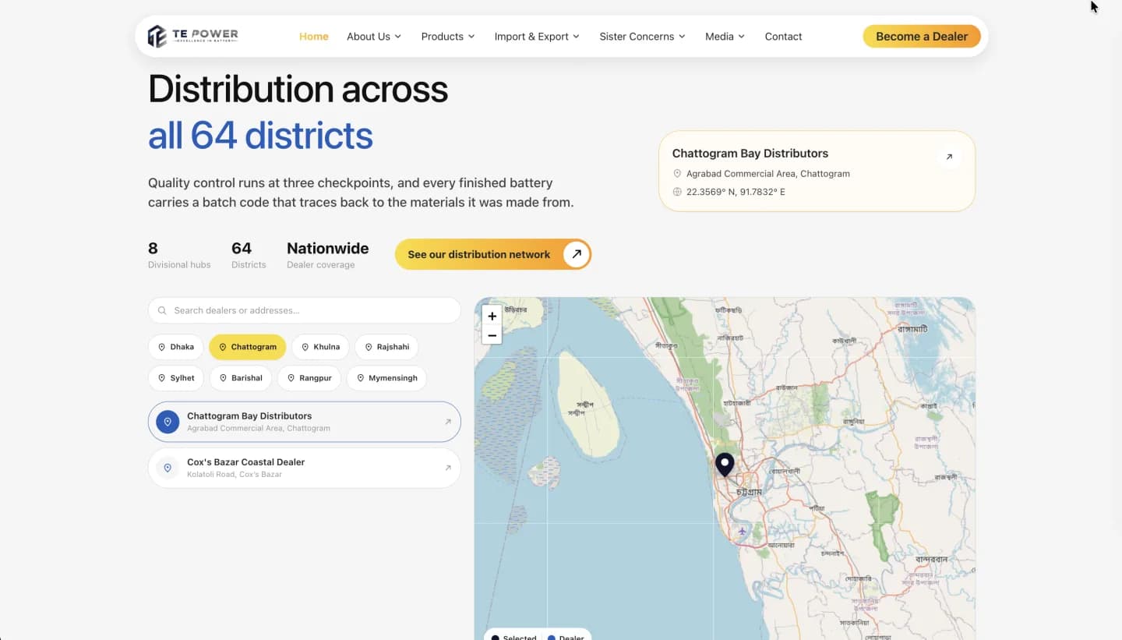Go to the Home page
The width and height of the screenshot is (1122, 640).
314,37
